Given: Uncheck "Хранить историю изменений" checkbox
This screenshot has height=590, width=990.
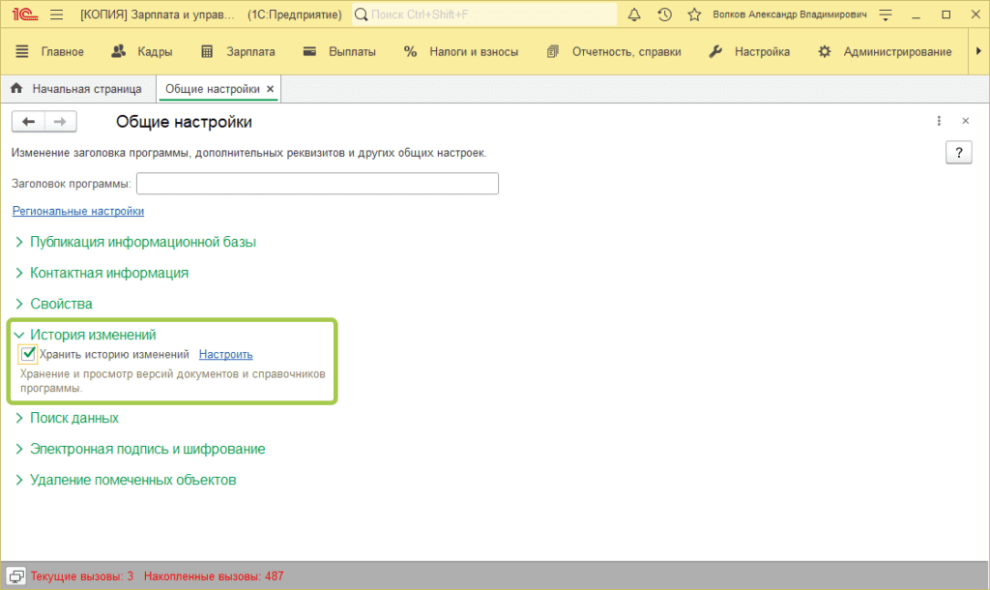Looking at the screenshot, I should coord(28,354).
